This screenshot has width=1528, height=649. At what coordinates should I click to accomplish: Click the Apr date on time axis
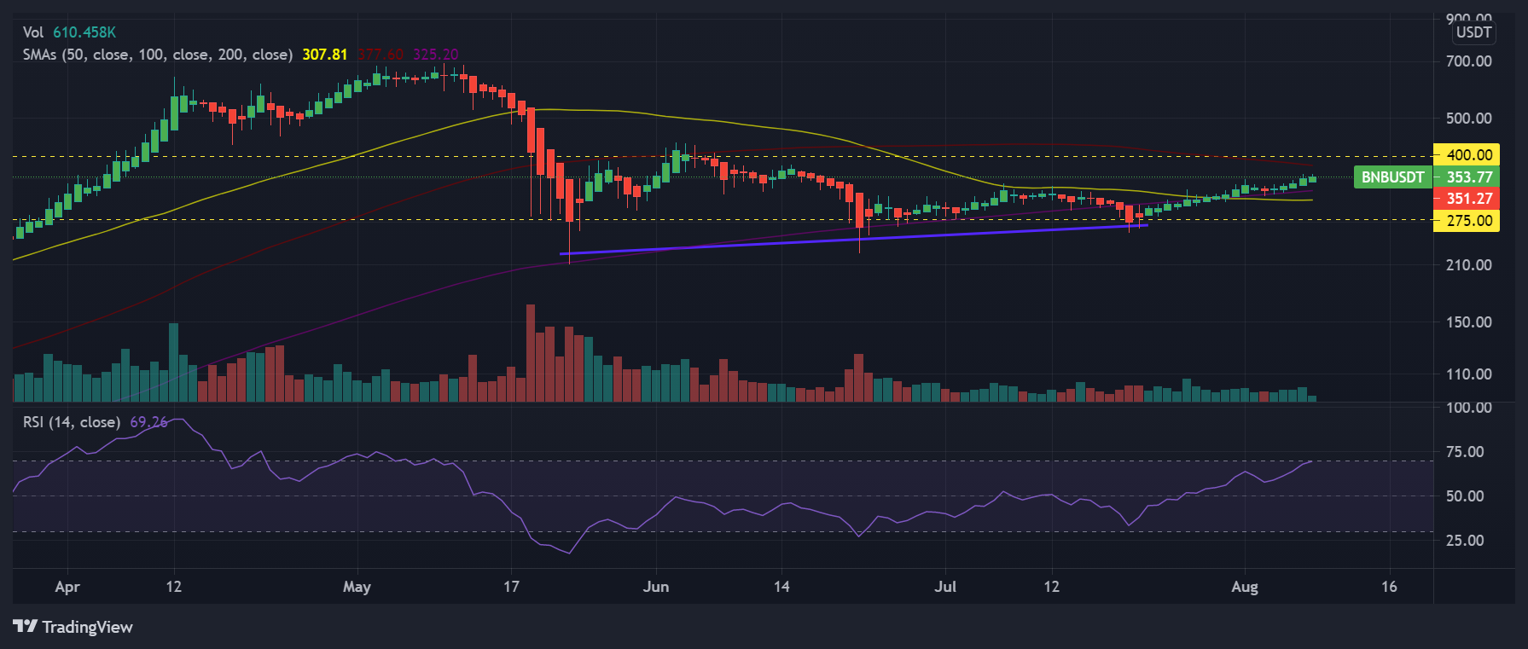(67, 587)
